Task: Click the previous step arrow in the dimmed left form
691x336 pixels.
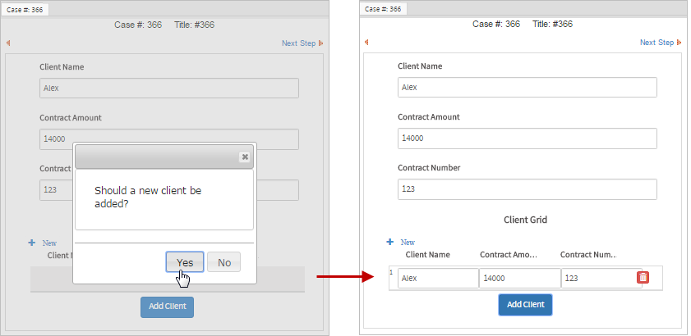Action: pyautogui.click(x=8, y=43)
